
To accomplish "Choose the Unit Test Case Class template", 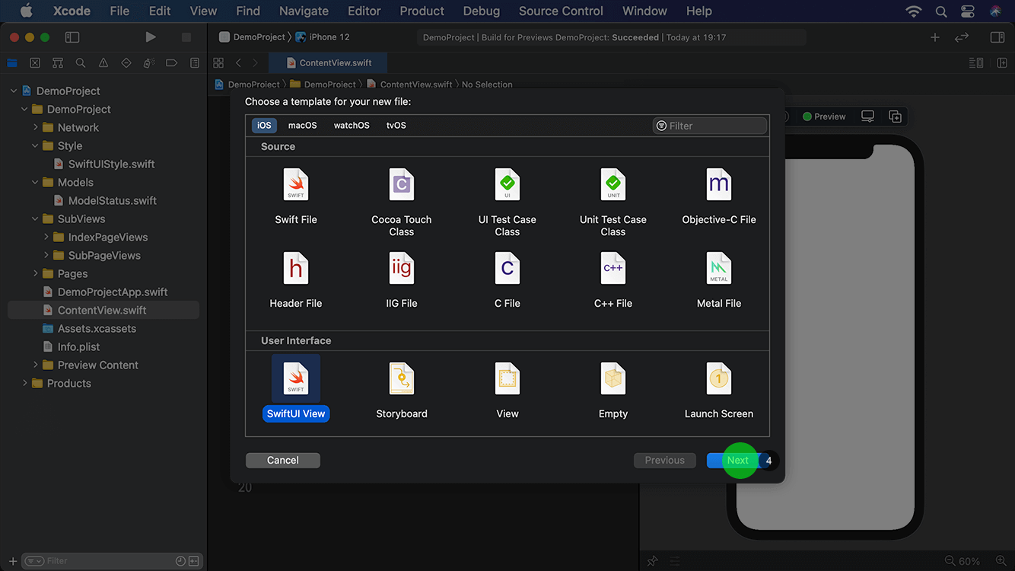I will coord(613,202).
